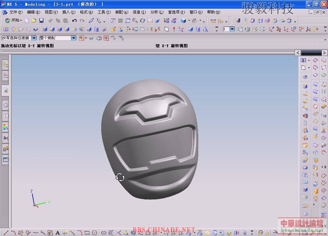
Task: Select the Ellipse tool in bottom toolbar
Action: pyautogui.click(x=103, y=233)
